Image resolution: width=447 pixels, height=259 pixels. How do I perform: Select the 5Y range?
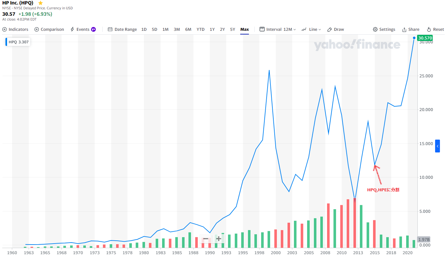[233, 29]
